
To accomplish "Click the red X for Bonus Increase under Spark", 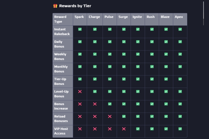I will [80, 104].
